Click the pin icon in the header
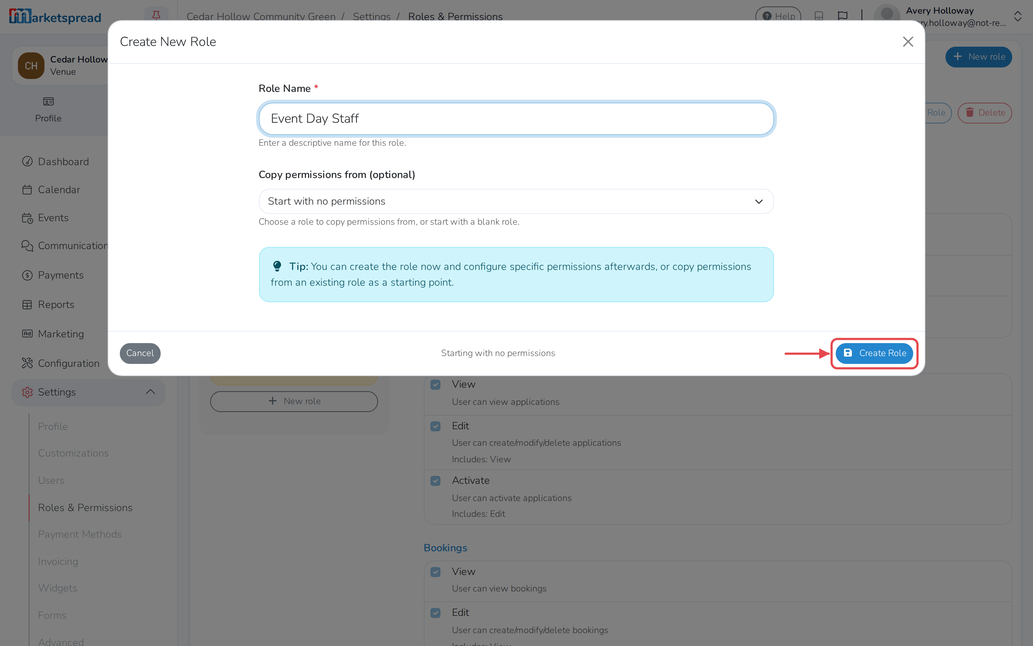 click(156, 15)
